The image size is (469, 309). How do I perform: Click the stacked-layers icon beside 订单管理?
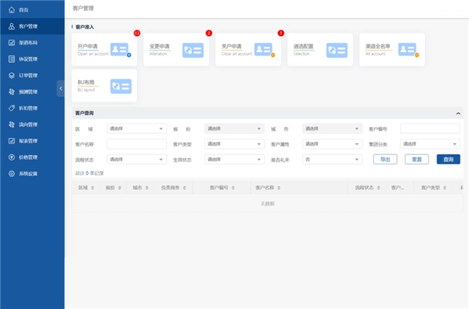click(x=12, y=76)
